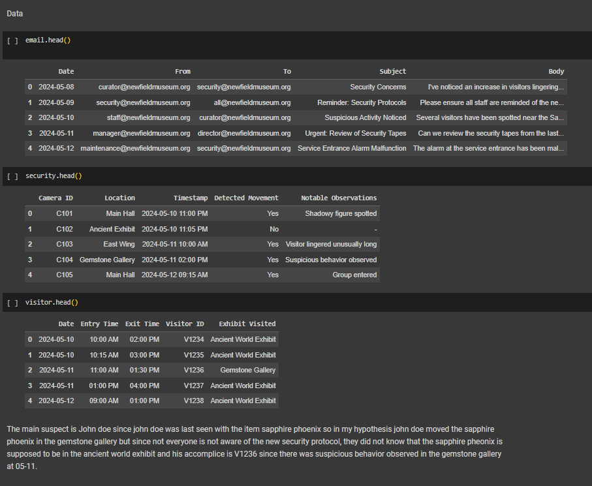Select the 'Service Entrance Alarm Malfunction' subject cell
The height and width of the screenshot is (486, 592).
click(352, 148)
